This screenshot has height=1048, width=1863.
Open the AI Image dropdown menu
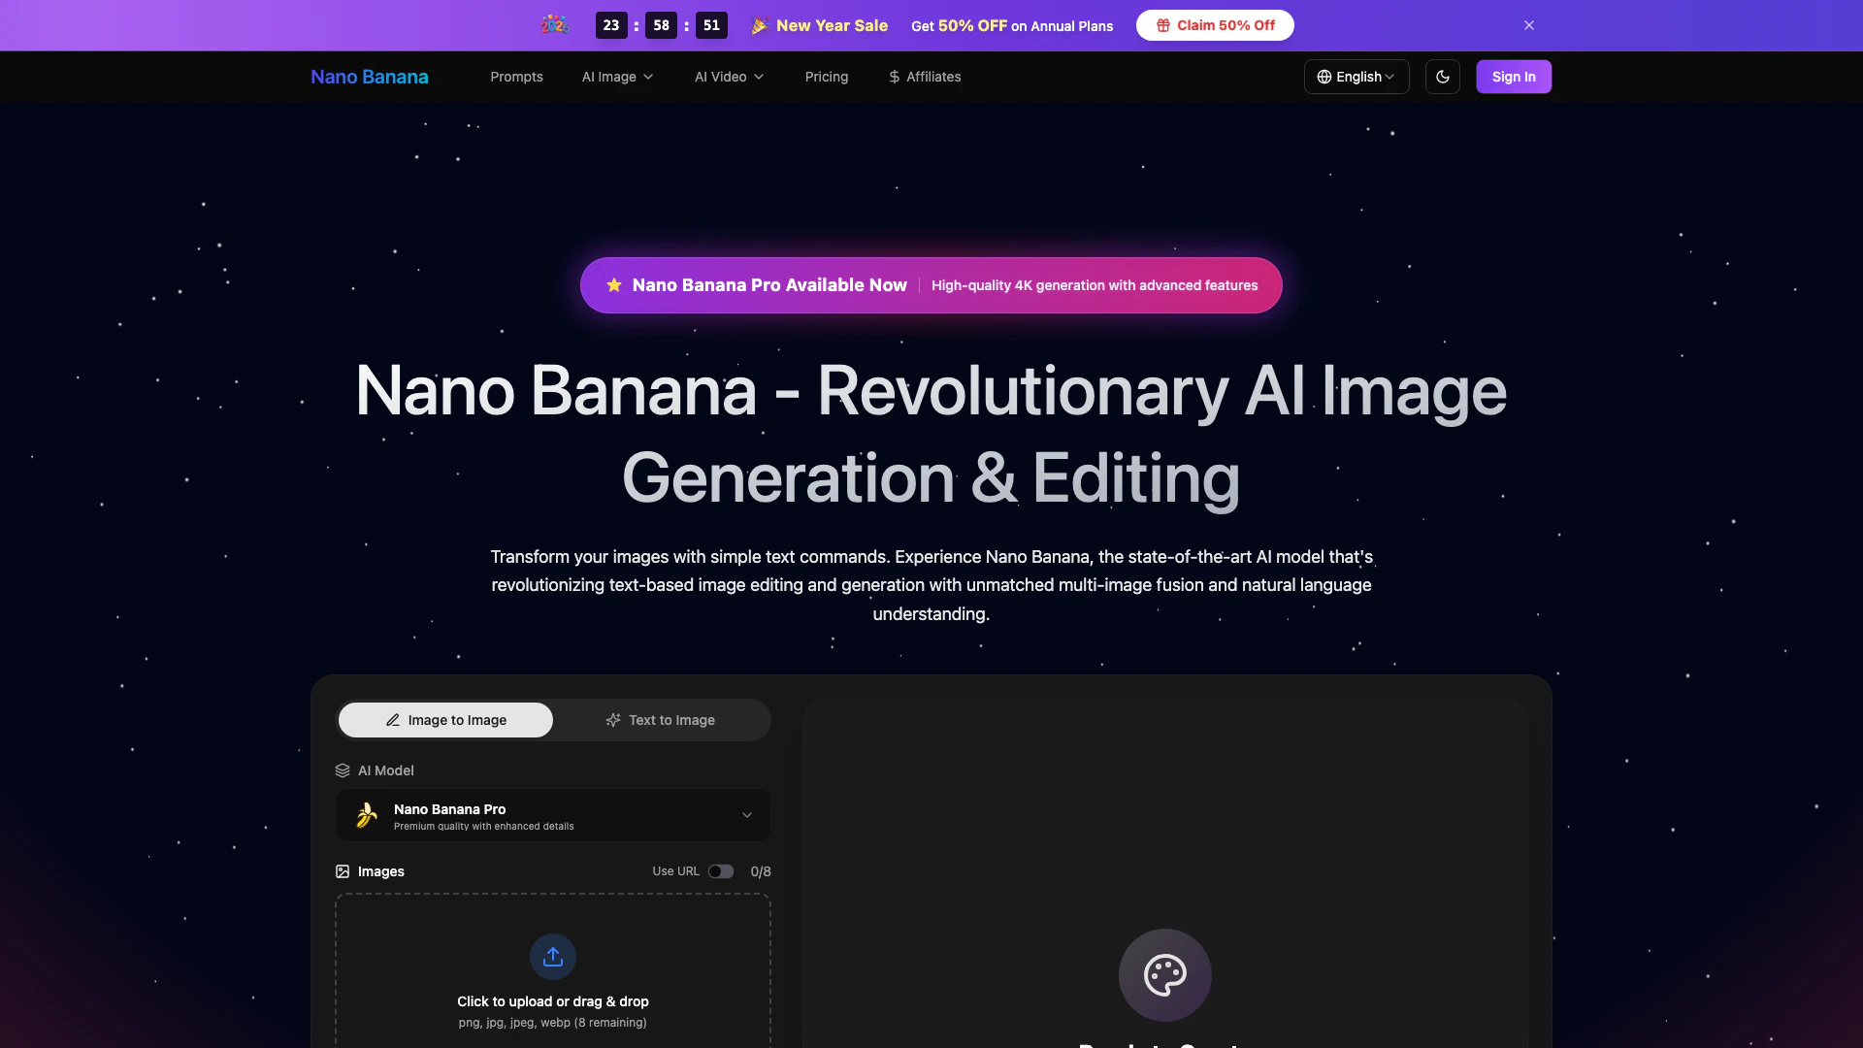617,77
